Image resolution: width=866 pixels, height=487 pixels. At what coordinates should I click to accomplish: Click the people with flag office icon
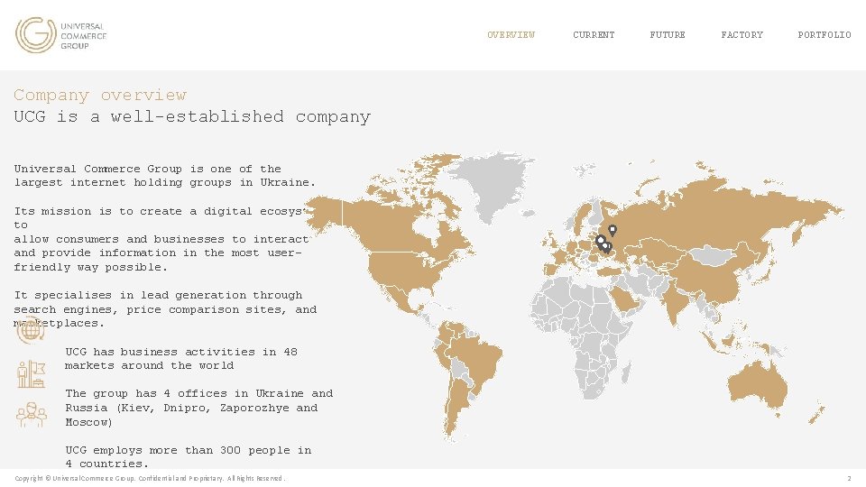[31, 373]
